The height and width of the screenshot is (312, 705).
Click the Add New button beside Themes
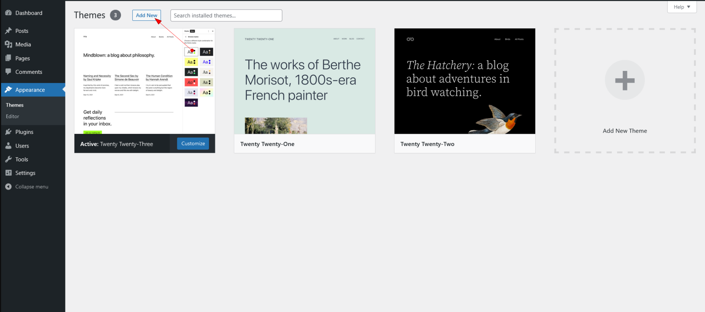[x=146, y=16]
